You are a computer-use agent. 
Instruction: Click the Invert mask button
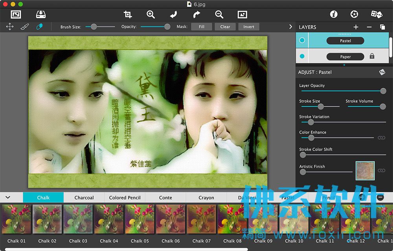pyautogui.click(x=249, y=27)
